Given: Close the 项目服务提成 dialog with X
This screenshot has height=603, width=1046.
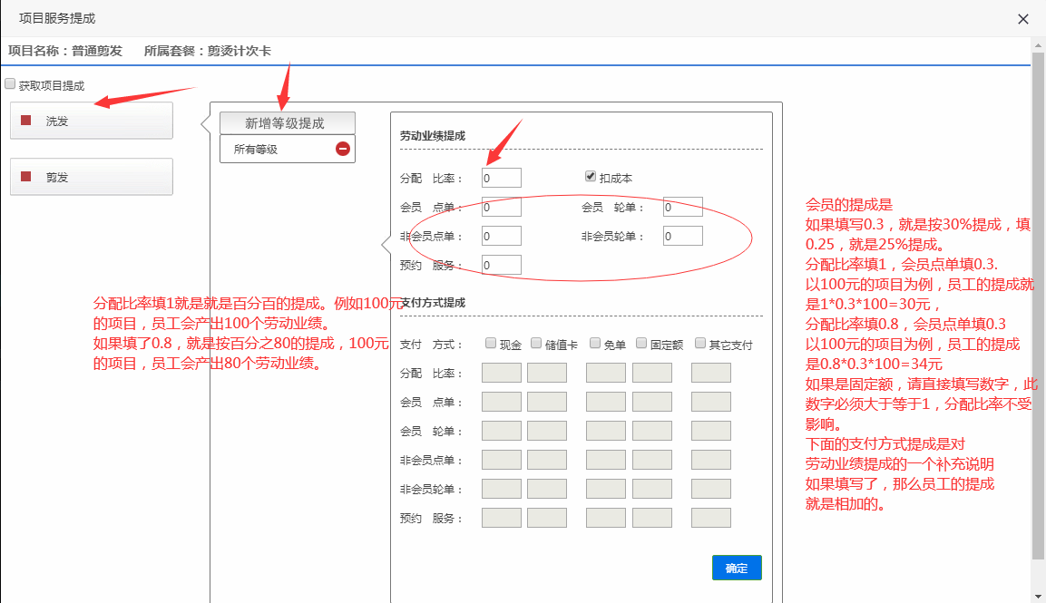Looking at the screenshot, I should (x=1023, y=19).
